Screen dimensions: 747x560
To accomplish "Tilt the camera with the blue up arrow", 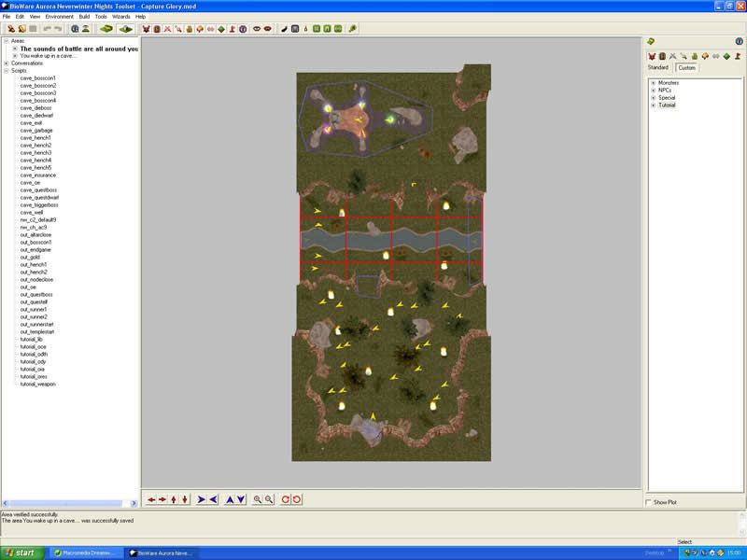I will coord(230,499).
